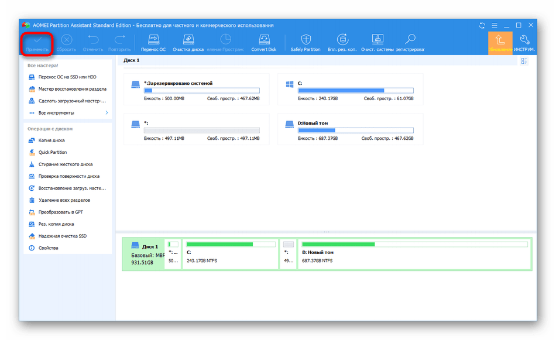Image resolution: width=556 pixels, height=340 pixels.
Task: Click the orange Обновление upgrade button
Action: tap(500, 43)
